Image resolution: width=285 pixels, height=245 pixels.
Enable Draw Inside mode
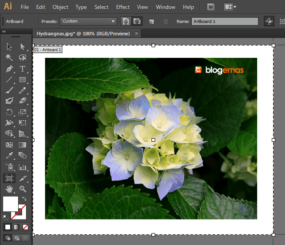tap(25, 238)
